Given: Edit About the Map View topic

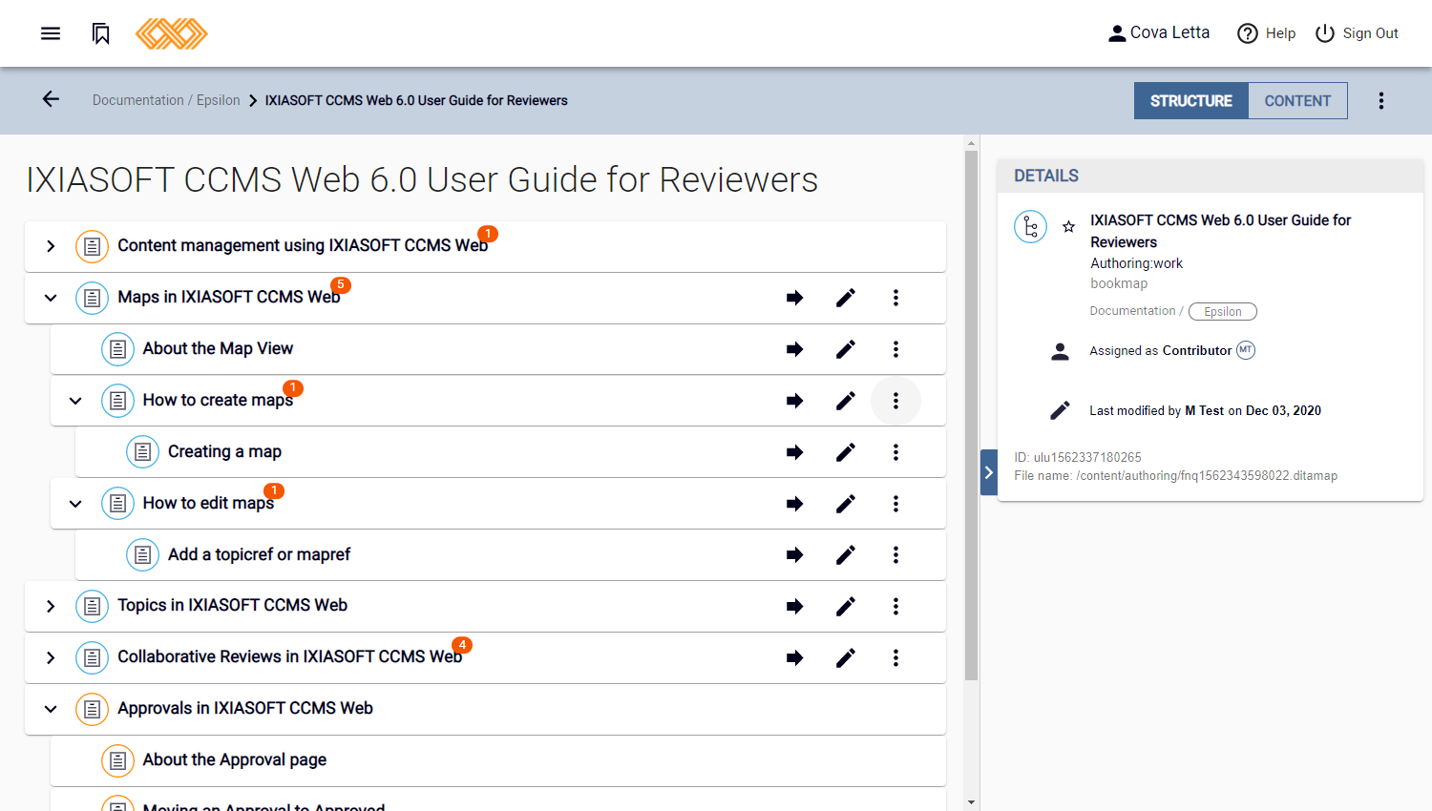Looking at the screenshot, I should pos(846,349).
